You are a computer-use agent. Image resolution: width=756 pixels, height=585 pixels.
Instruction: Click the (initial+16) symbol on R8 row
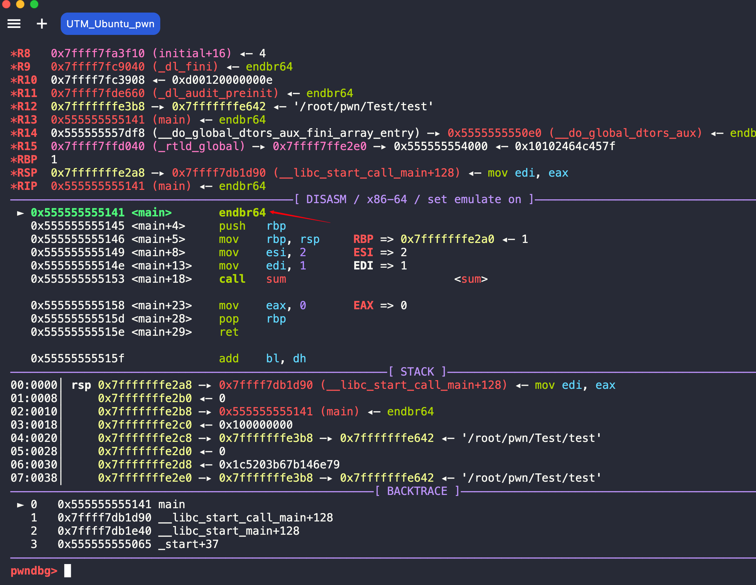[192, 53]
